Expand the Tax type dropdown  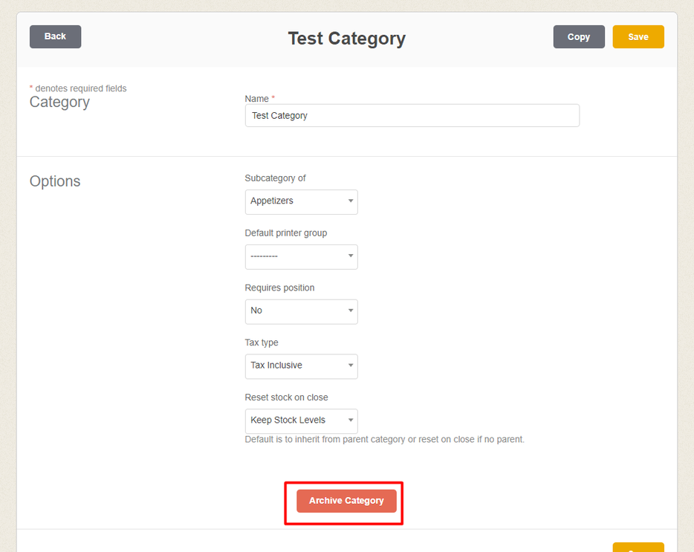[301, 366]
